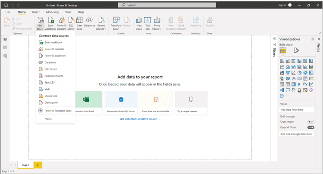Select Blank query menu entry
Viewport: 323px width, 174px height.
click(55, 103)
